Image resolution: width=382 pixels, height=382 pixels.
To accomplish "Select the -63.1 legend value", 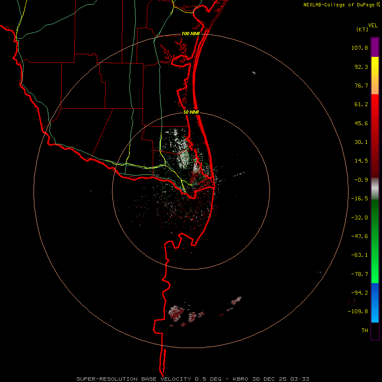I will (360, 255).
